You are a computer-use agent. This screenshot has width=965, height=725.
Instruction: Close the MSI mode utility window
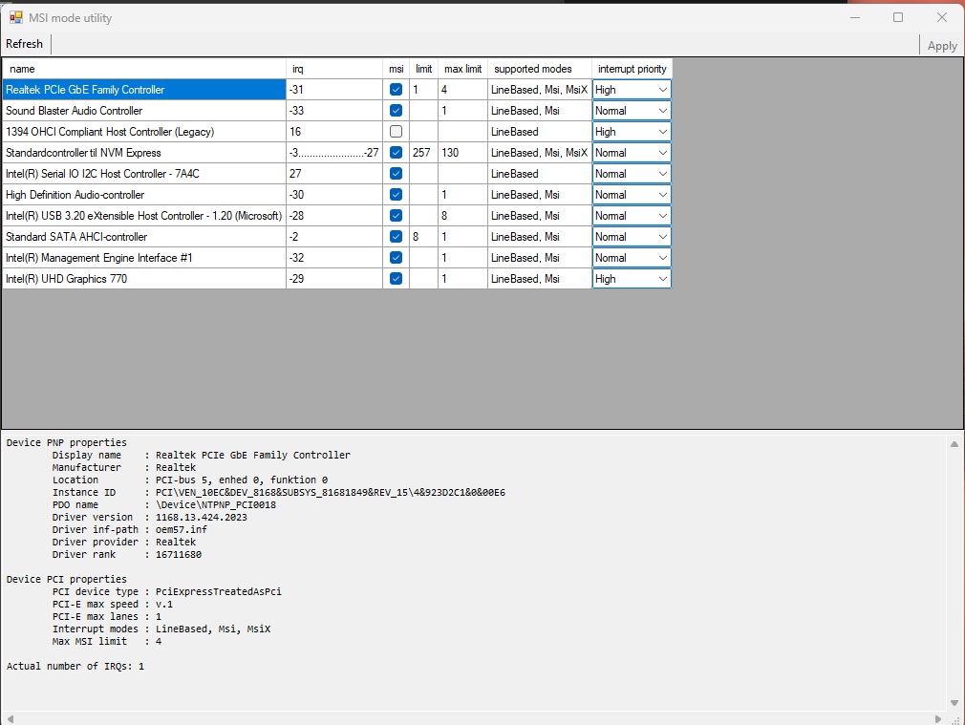[942, 17]
